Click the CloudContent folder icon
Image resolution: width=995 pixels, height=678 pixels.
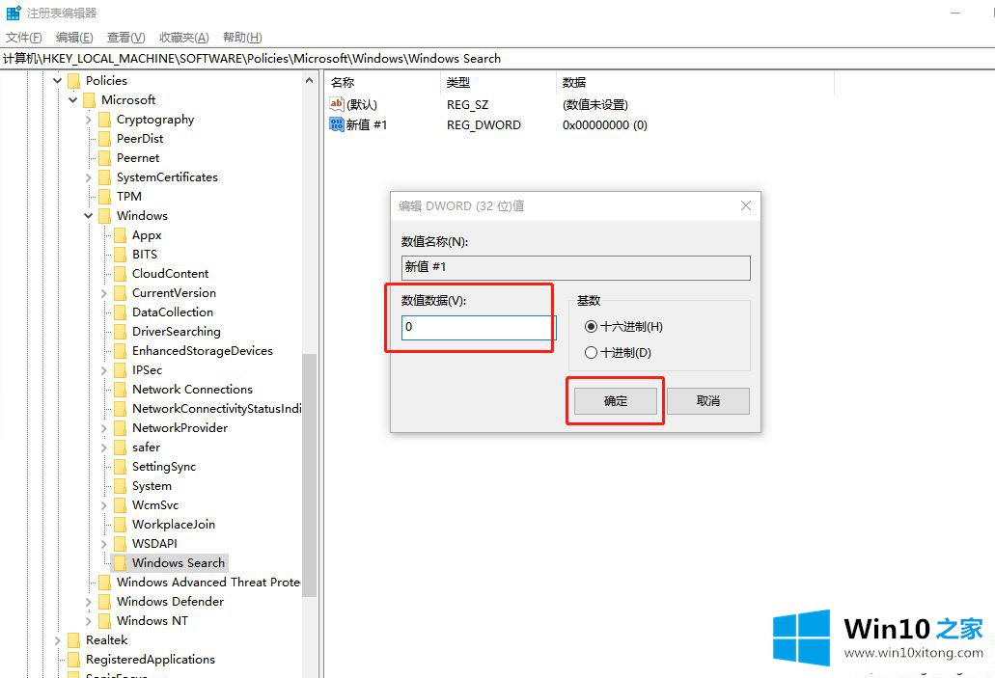point(120,274)
